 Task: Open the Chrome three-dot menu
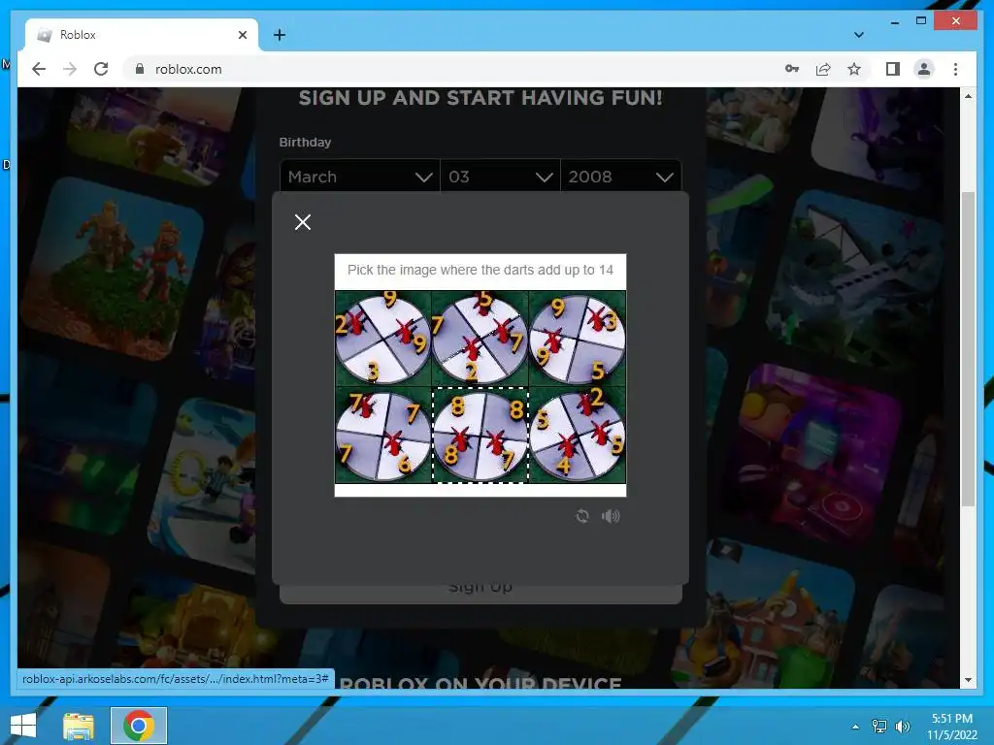(955, 69)
